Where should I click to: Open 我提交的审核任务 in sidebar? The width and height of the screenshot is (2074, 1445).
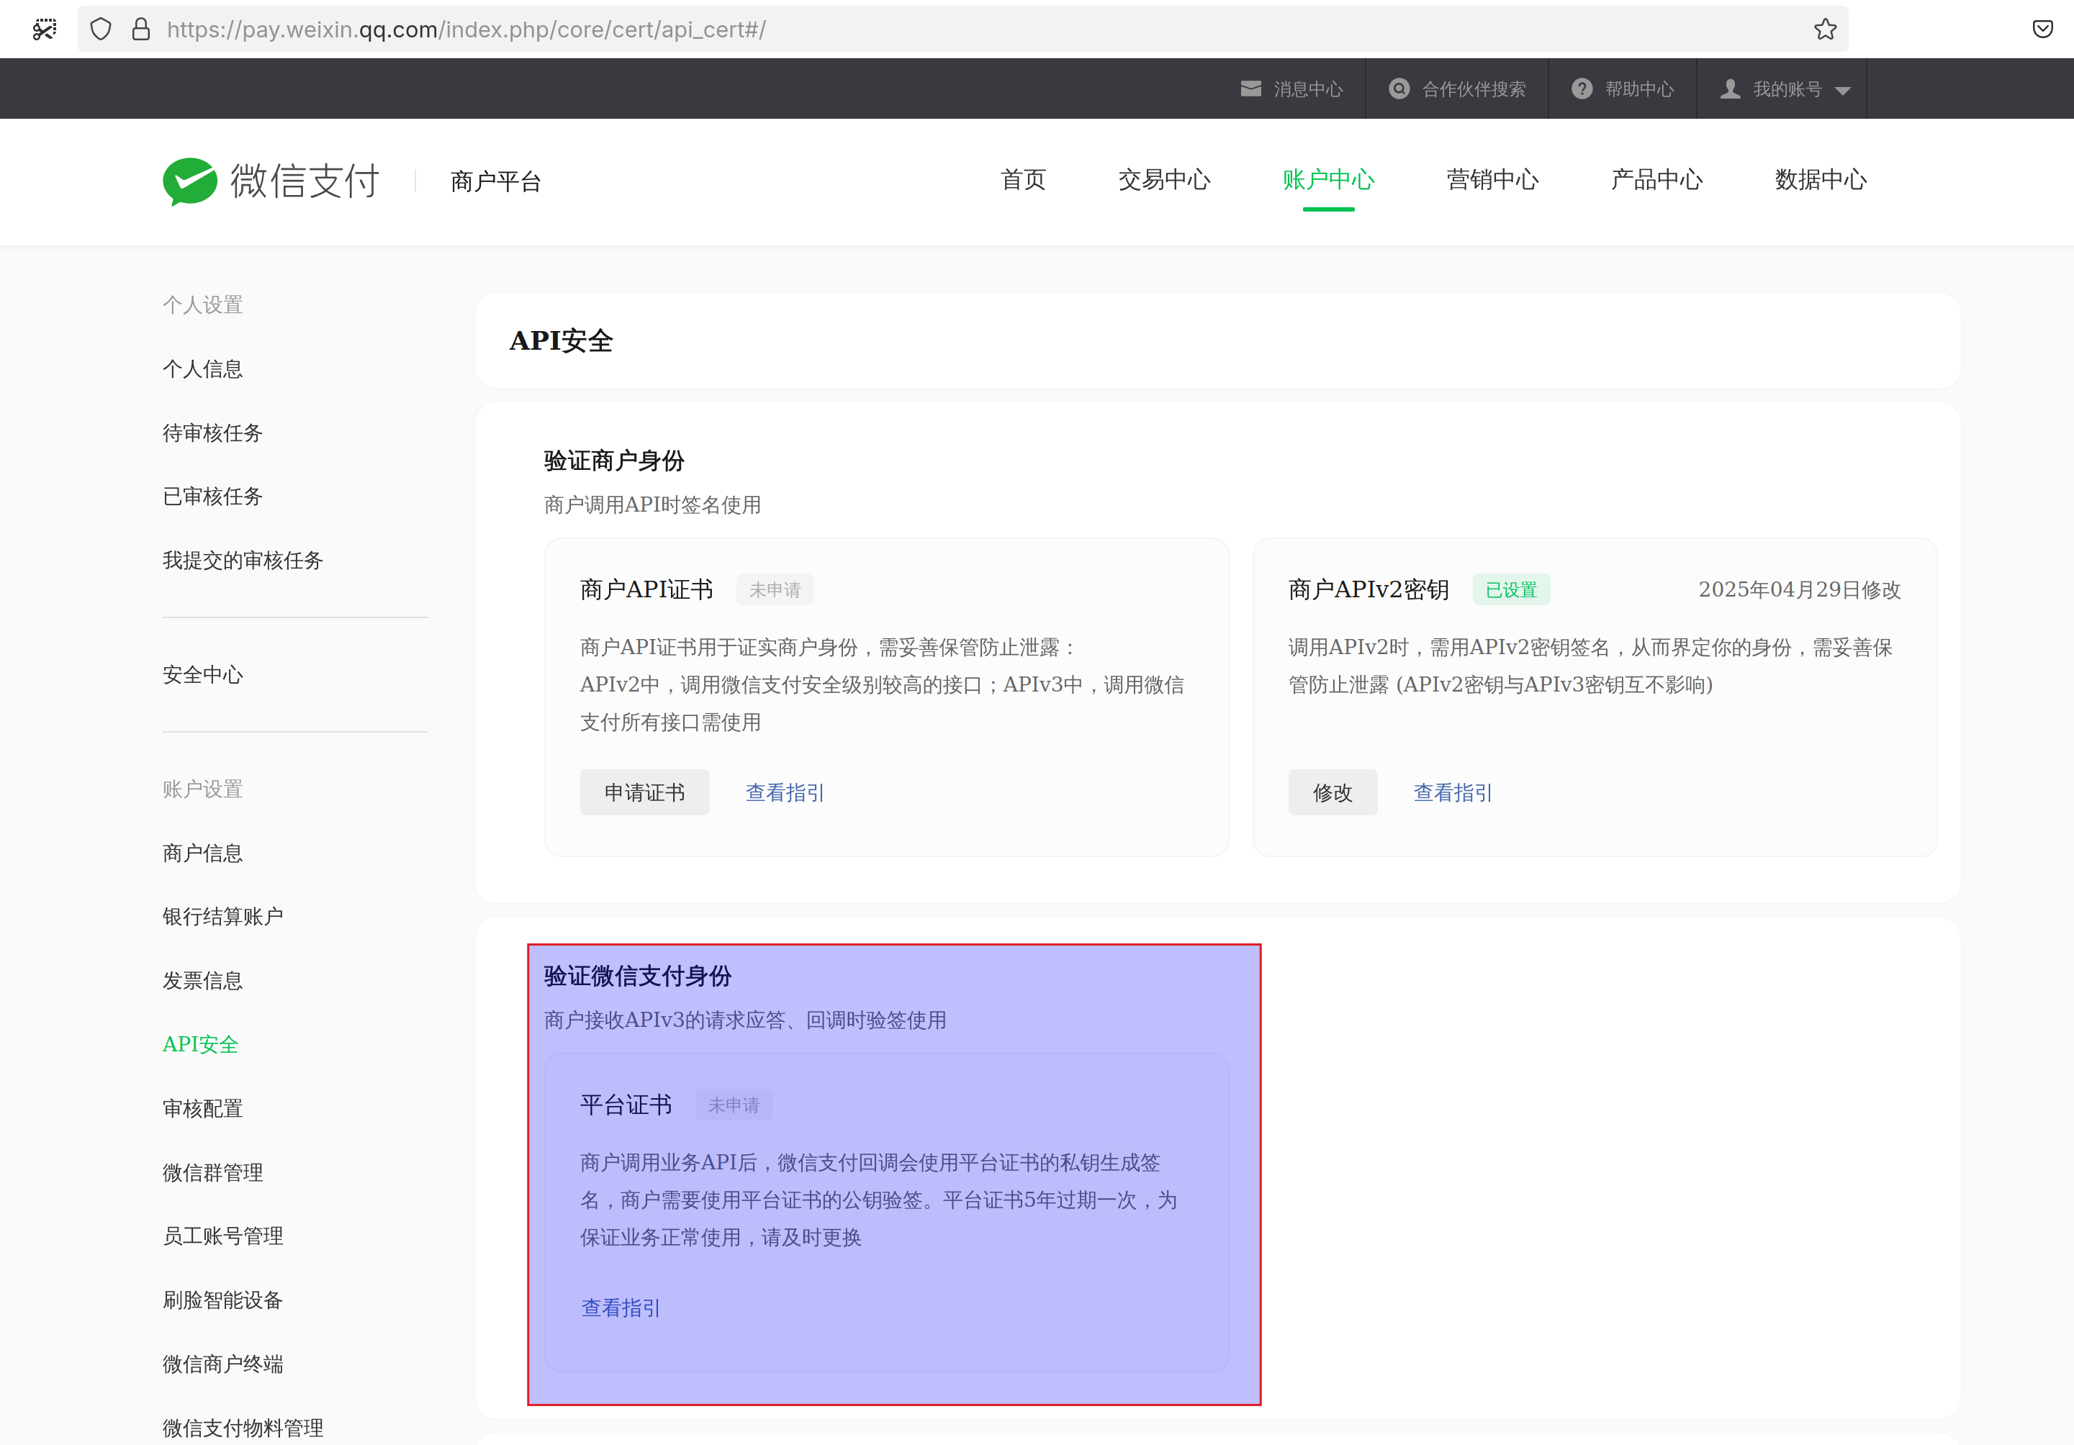click(242, 561)
